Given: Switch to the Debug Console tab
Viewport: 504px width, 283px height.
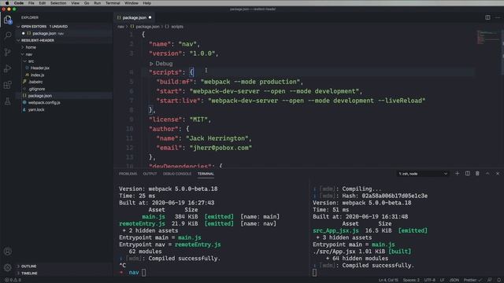Looking at the screenshot, I should click(x=177, y=174).
